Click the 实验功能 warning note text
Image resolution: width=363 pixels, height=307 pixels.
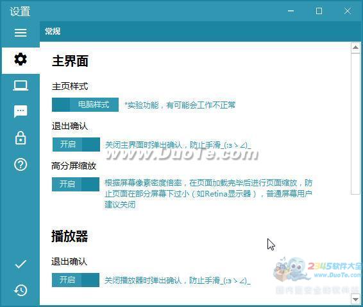point(180,105)
